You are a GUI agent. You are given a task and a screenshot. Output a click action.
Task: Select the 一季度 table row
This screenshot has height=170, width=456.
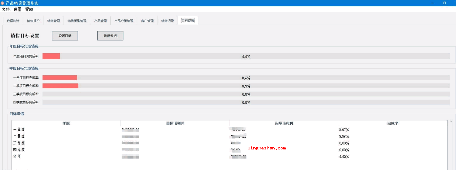[x=230, y=129]
